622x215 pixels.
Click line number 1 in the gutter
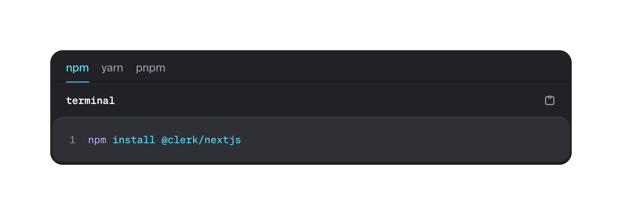tap(72, 140)
